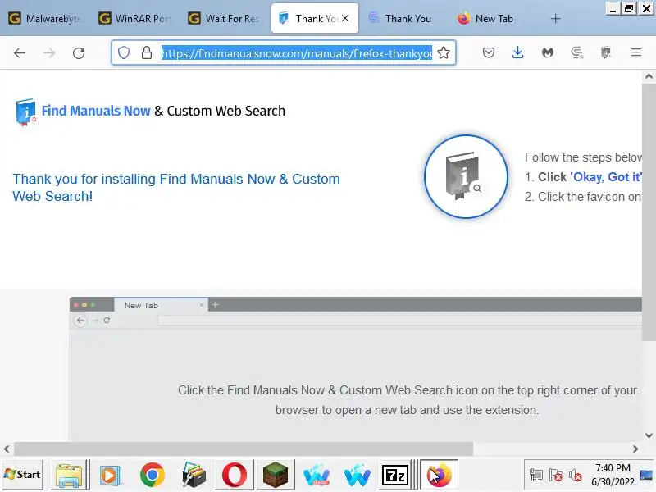The width and height of the screenshot is (656, 492).
Task: Click the circular book illustration
Action: pos(466,176)
